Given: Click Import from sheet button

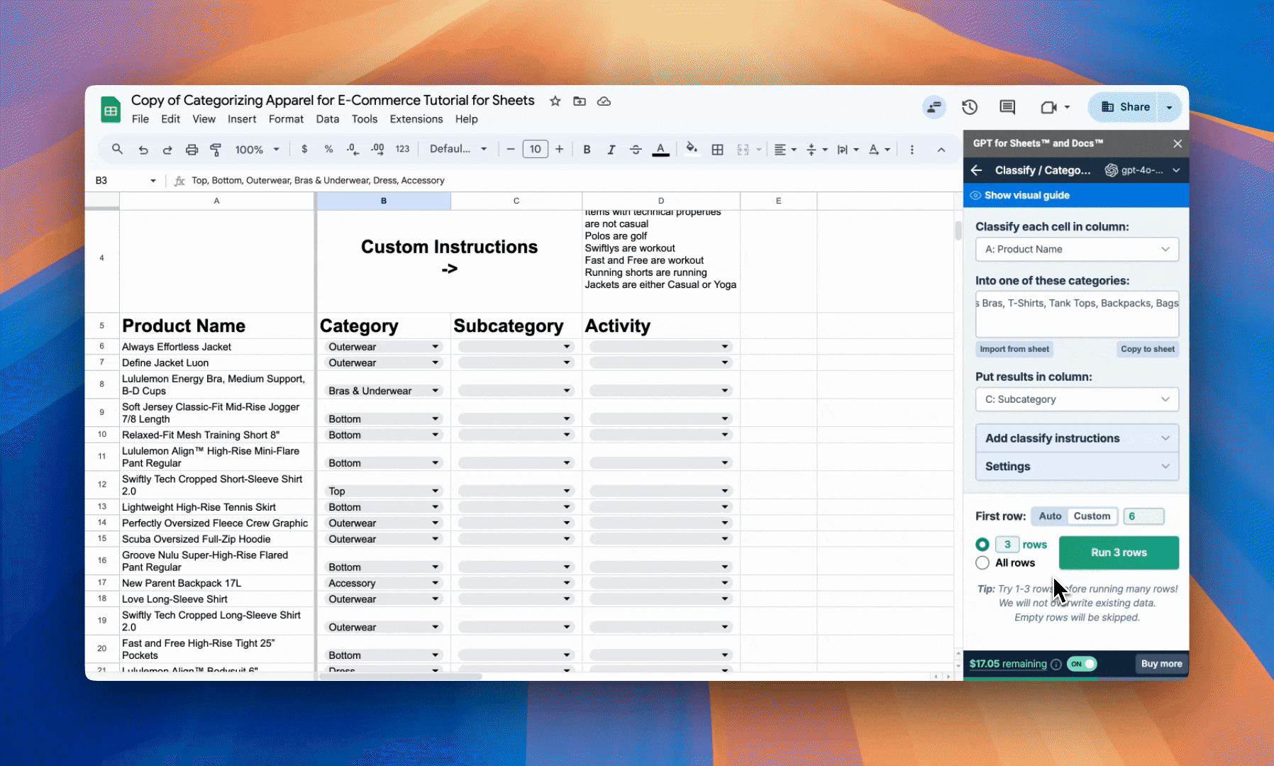Looking at the screenshot, I should (1014, 349).
